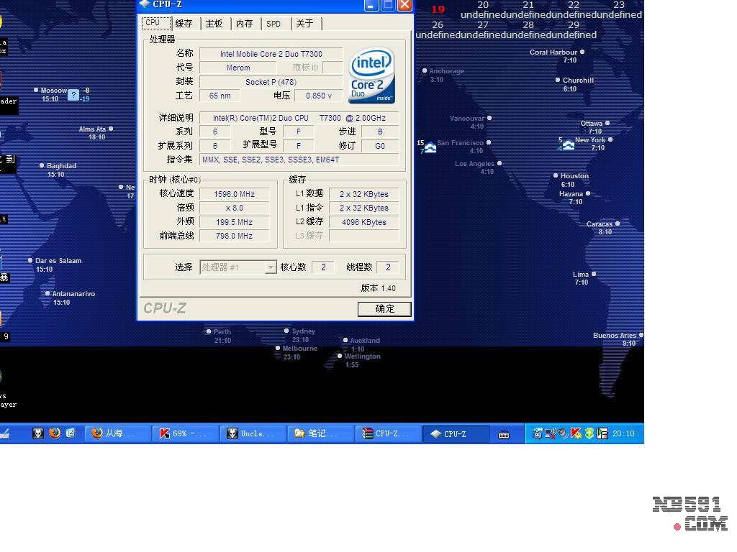Click the Intel Core 2 Duo logo
Image resolution: width=737 pixels, height=552 pixels.
[371, 75]
